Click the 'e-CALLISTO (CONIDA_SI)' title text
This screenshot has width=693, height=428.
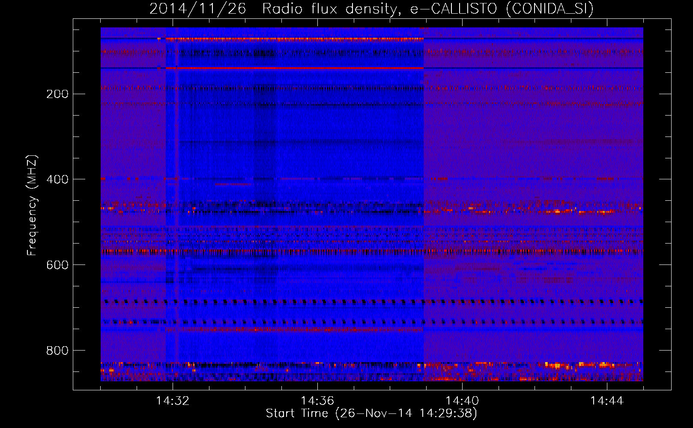click(502, 9)
